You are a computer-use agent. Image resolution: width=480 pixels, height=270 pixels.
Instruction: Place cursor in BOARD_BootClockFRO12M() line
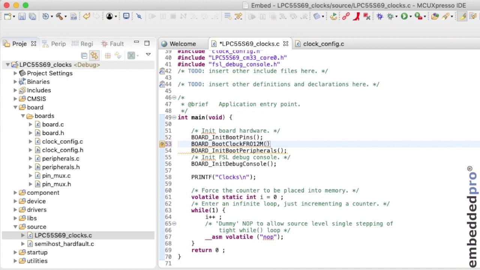(x=231, y=144)
